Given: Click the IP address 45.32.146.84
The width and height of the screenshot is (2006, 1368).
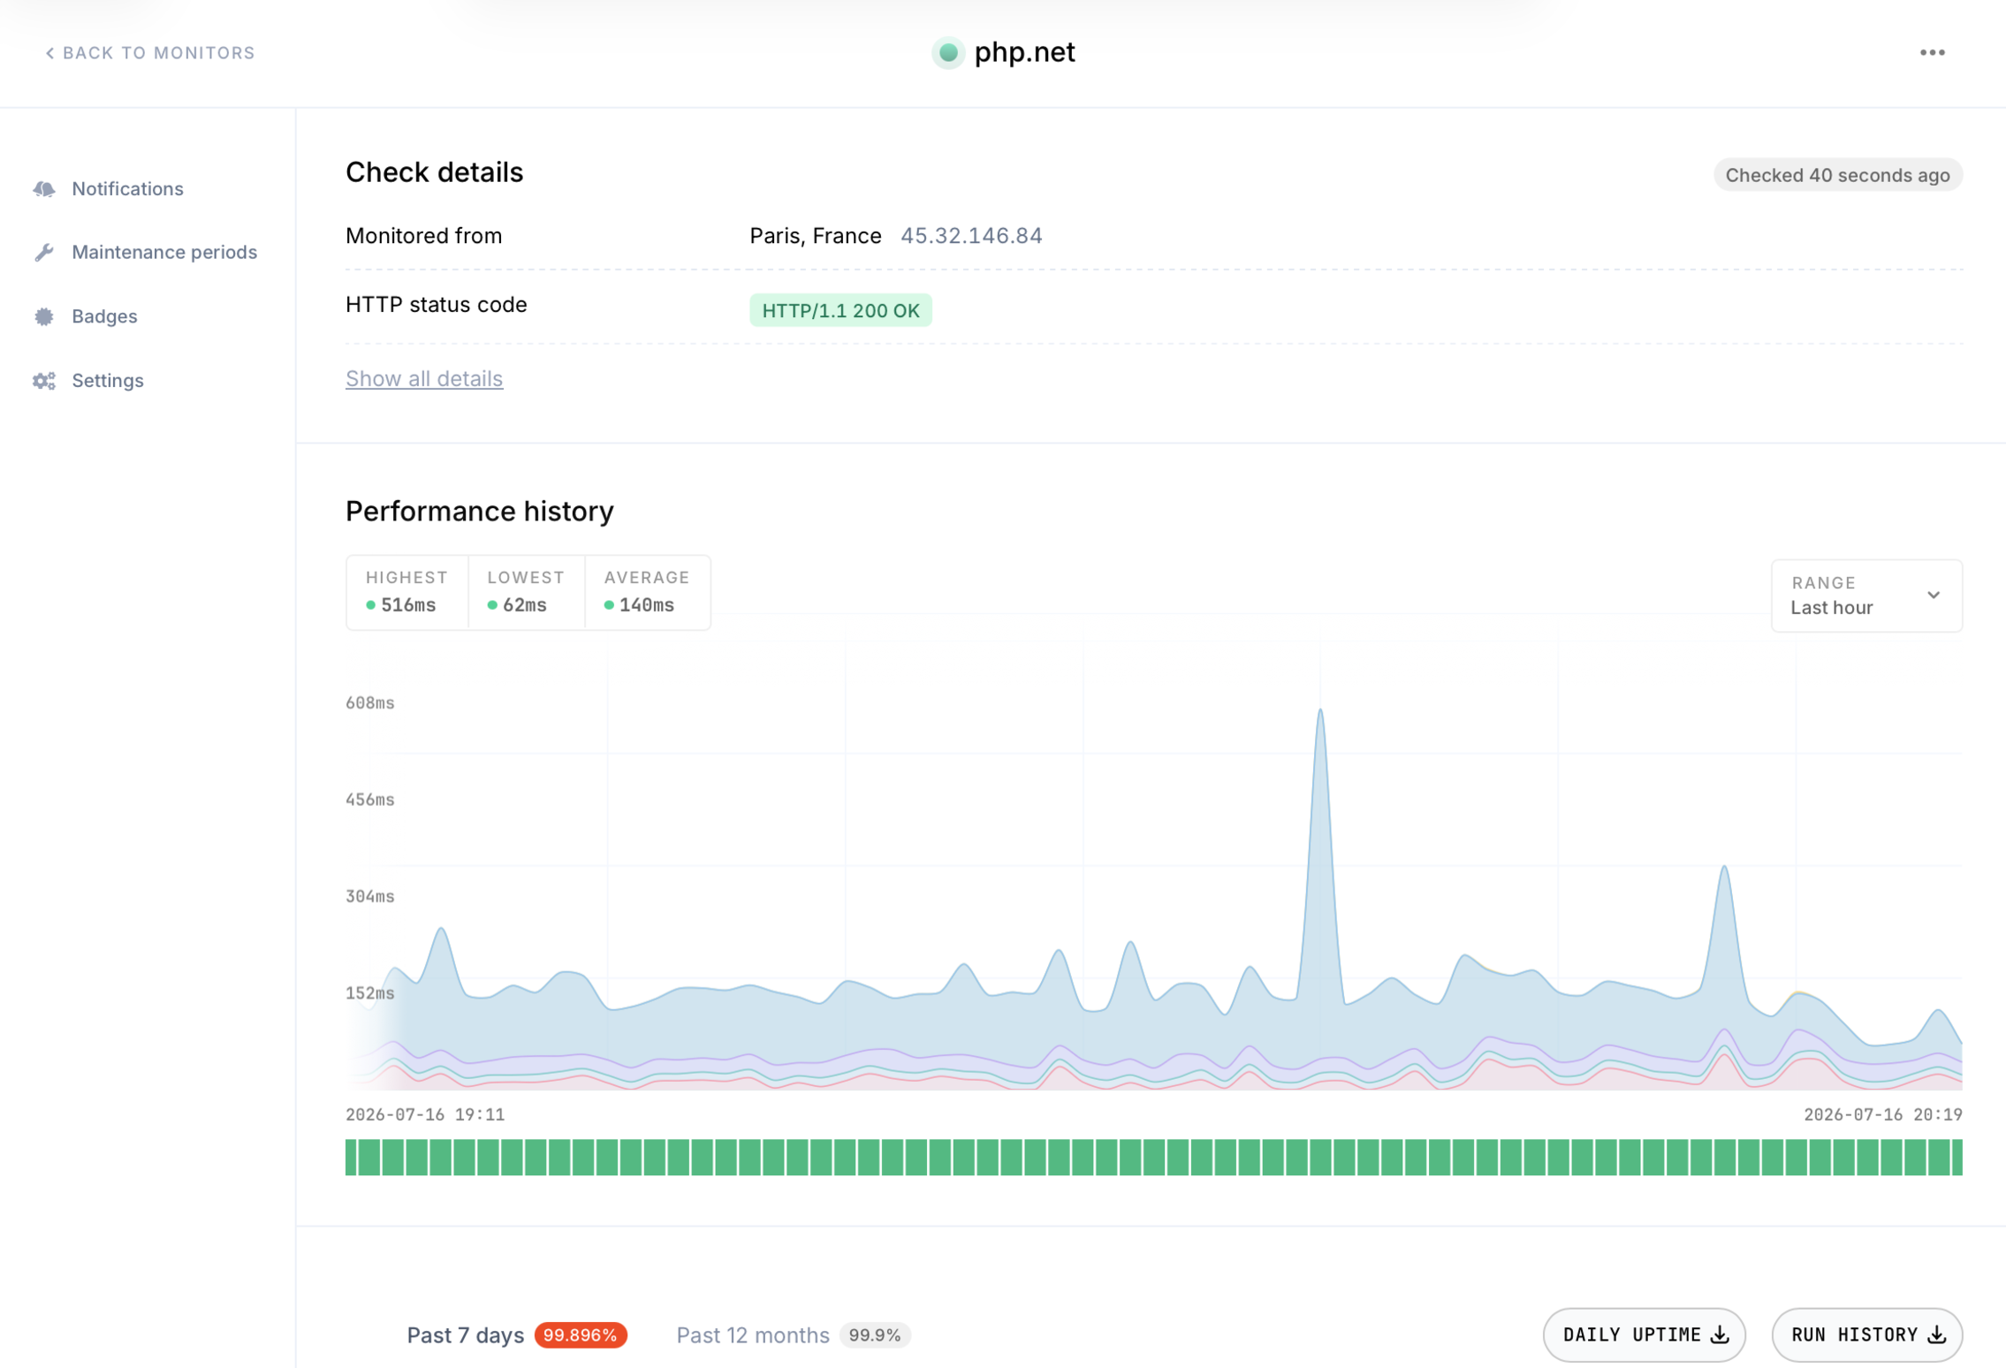Looking at the screenshot, I should tap(971, 236).
